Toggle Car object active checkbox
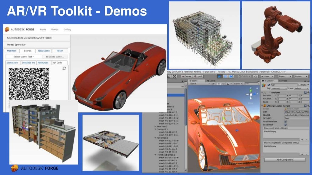The width and height of the screenshot is (312, 175). (269, 85)
